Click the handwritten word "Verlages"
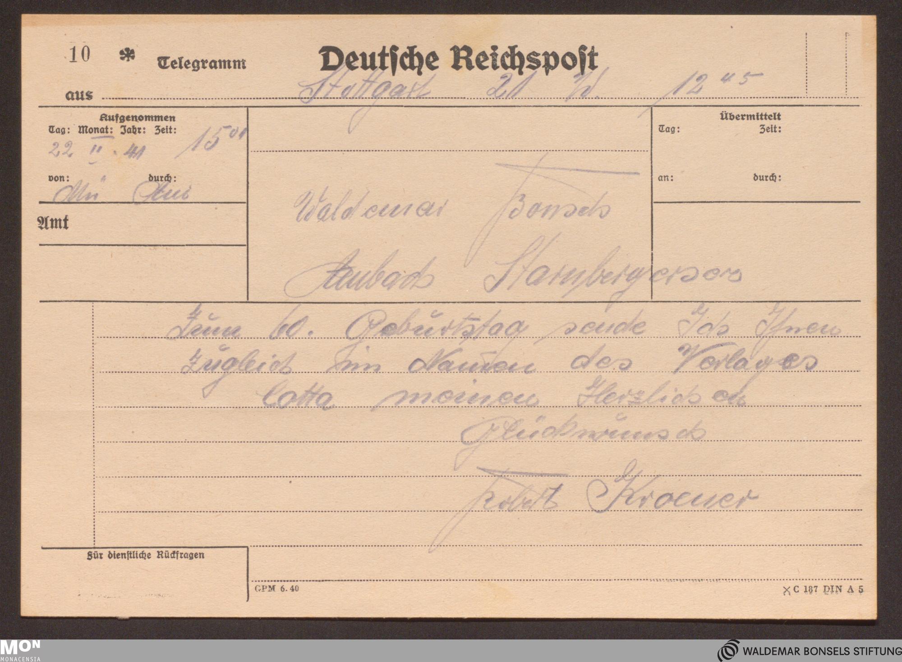Screen dimensions: 902x662 click(x=746, y=359)
